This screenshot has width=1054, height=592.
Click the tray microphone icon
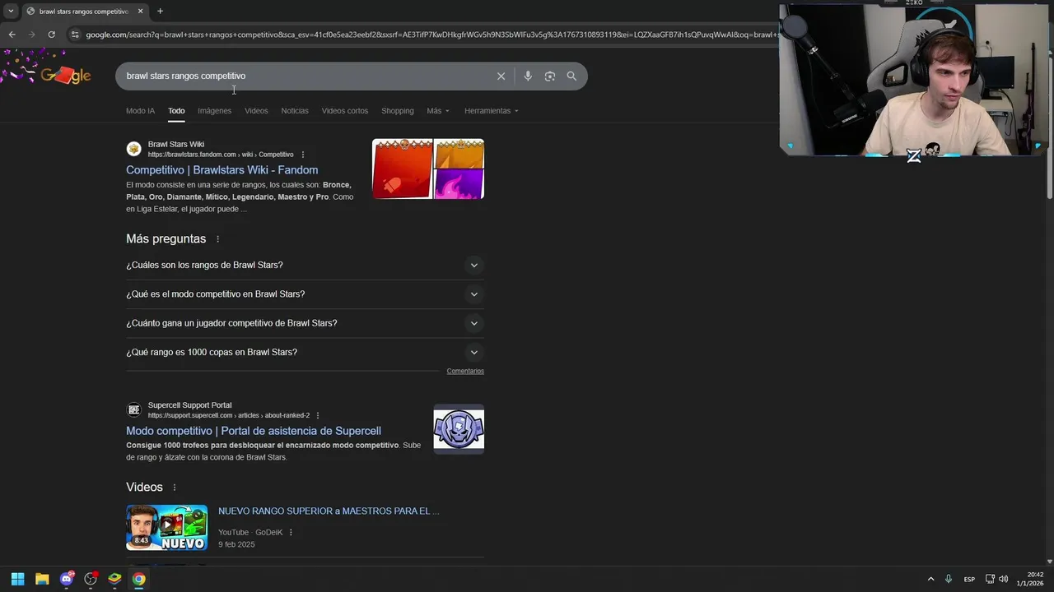(949, 579)
